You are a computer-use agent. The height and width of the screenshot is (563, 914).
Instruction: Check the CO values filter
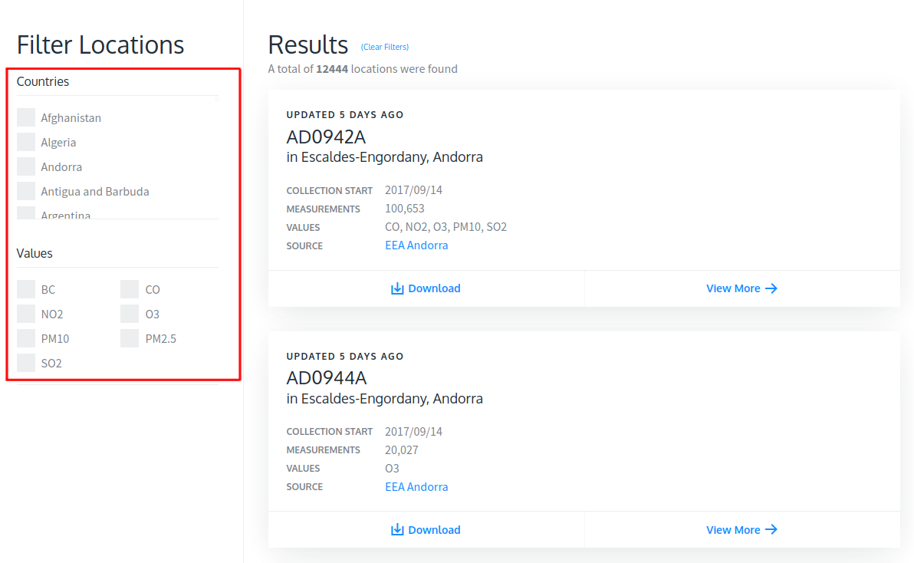pyautogui.click(x=130, y=289)
